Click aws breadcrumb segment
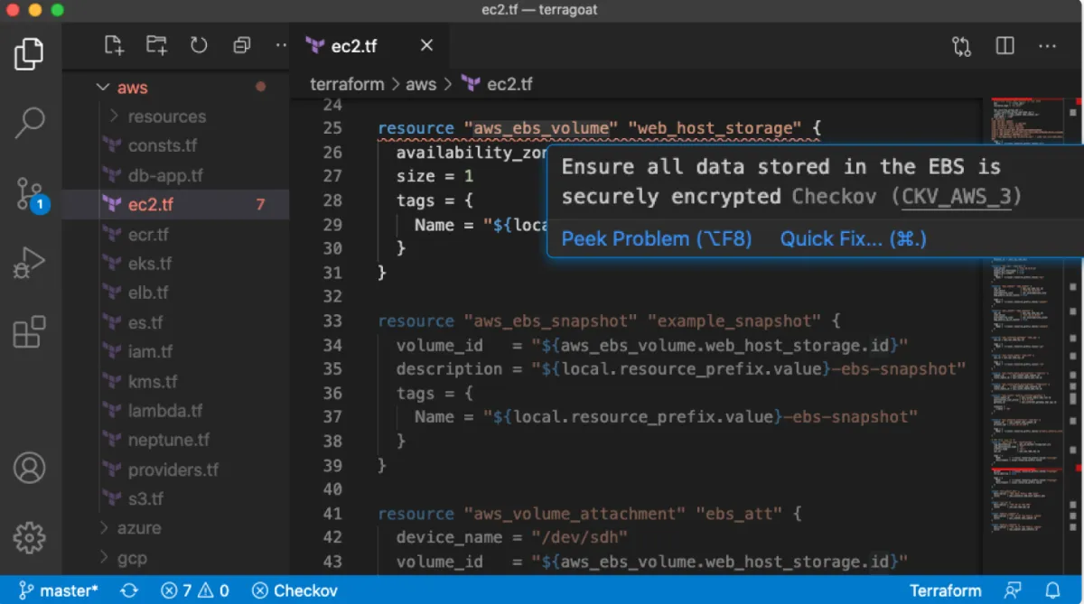Viewport: 1084px width, 604px height. tap(421, 84)
